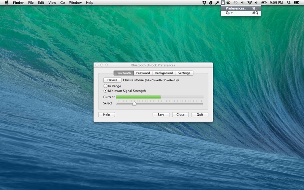
Task: Click the Dropbox icon in menu bar
Action: click(x=204, y=3)
